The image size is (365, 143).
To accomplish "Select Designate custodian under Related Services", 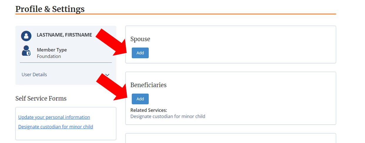I will coord(168,116).
